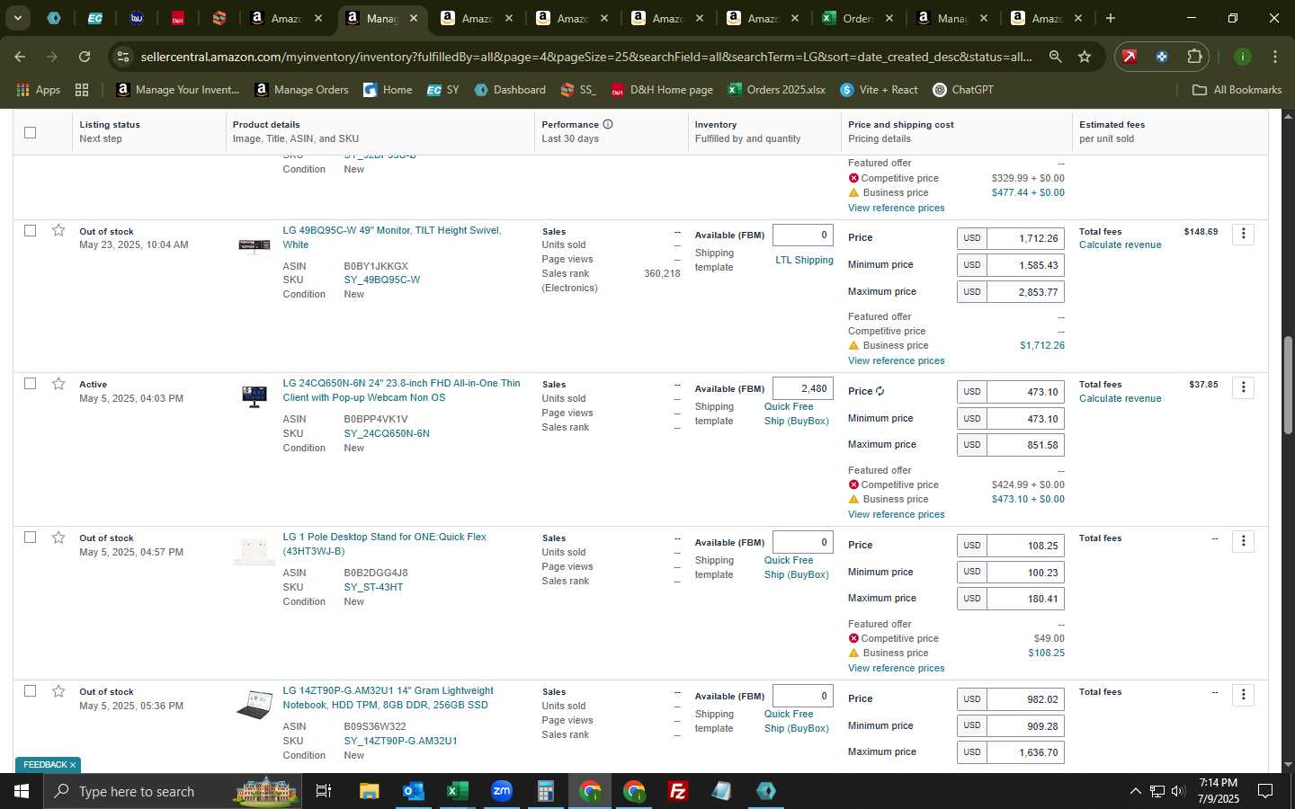Check the box for the LG 24CQ650N-6N row
The image size is (1295, 809).
point(30,384)
